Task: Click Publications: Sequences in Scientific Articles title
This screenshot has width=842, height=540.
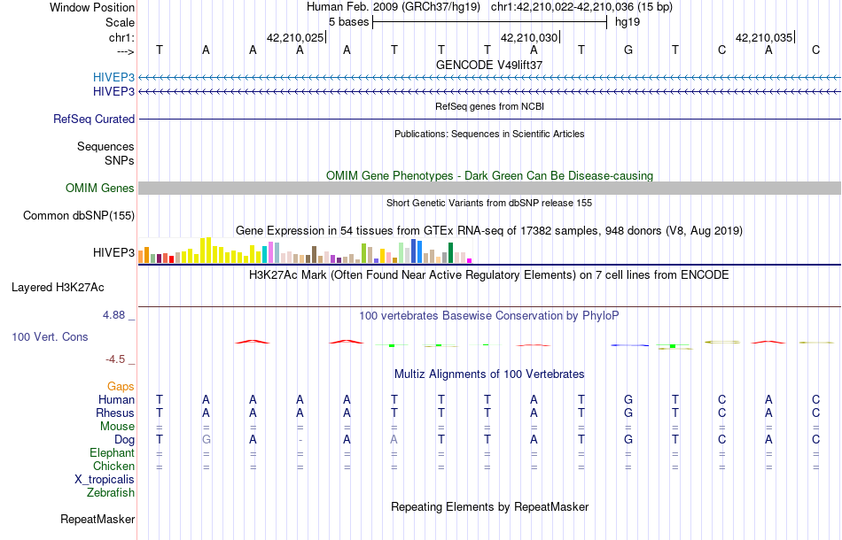Action: [x=489, y=134]
